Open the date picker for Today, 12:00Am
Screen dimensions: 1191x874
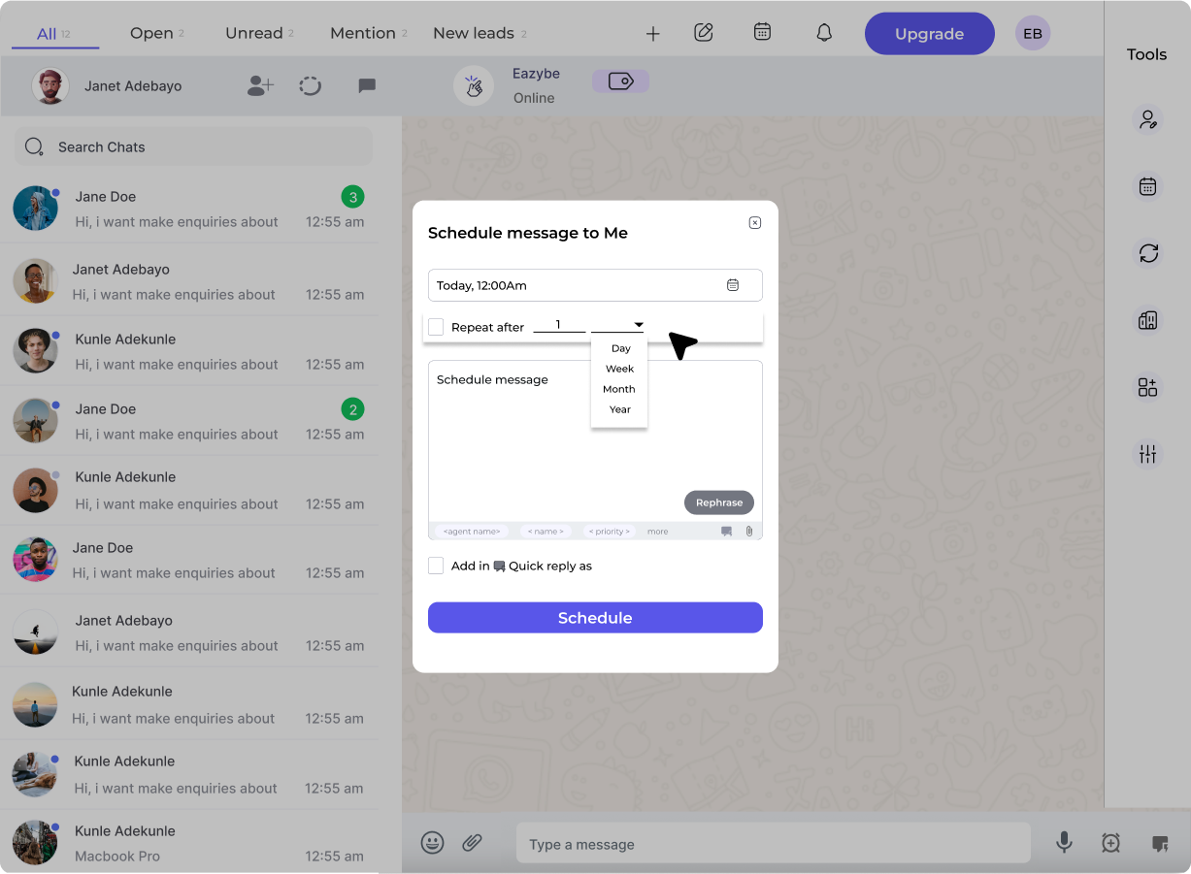pos(734,284)
